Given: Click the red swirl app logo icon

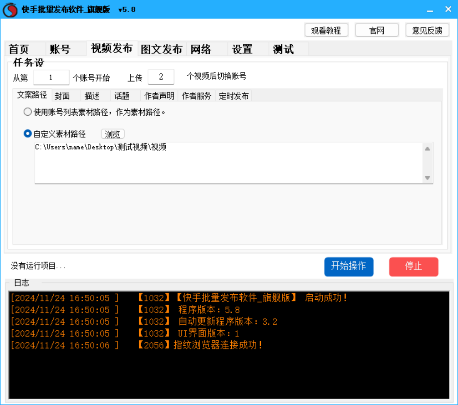Looking at the screenshot, I should [x=10, y=10].
